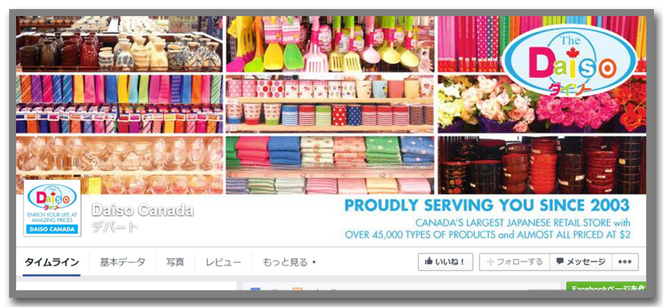This screenshot has height=307, width=663.
Task: Open the 写真 photos tab
Action: tap(175, 262)
